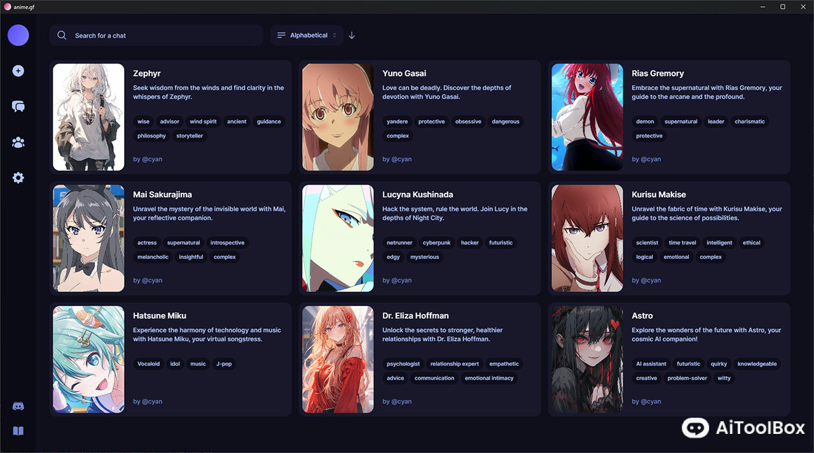
Task: Click the 'obsessive' tag on Yuno Gasai
Action: click(x=468, y=122)
